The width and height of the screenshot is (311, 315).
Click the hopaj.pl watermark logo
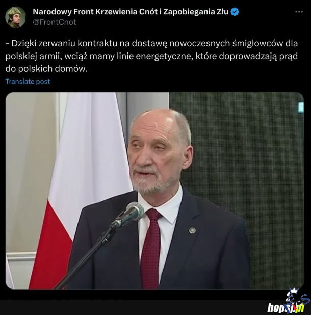point(286,307)
